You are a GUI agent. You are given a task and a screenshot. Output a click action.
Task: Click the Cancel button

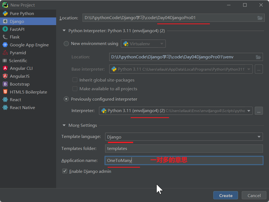(254, 195)
